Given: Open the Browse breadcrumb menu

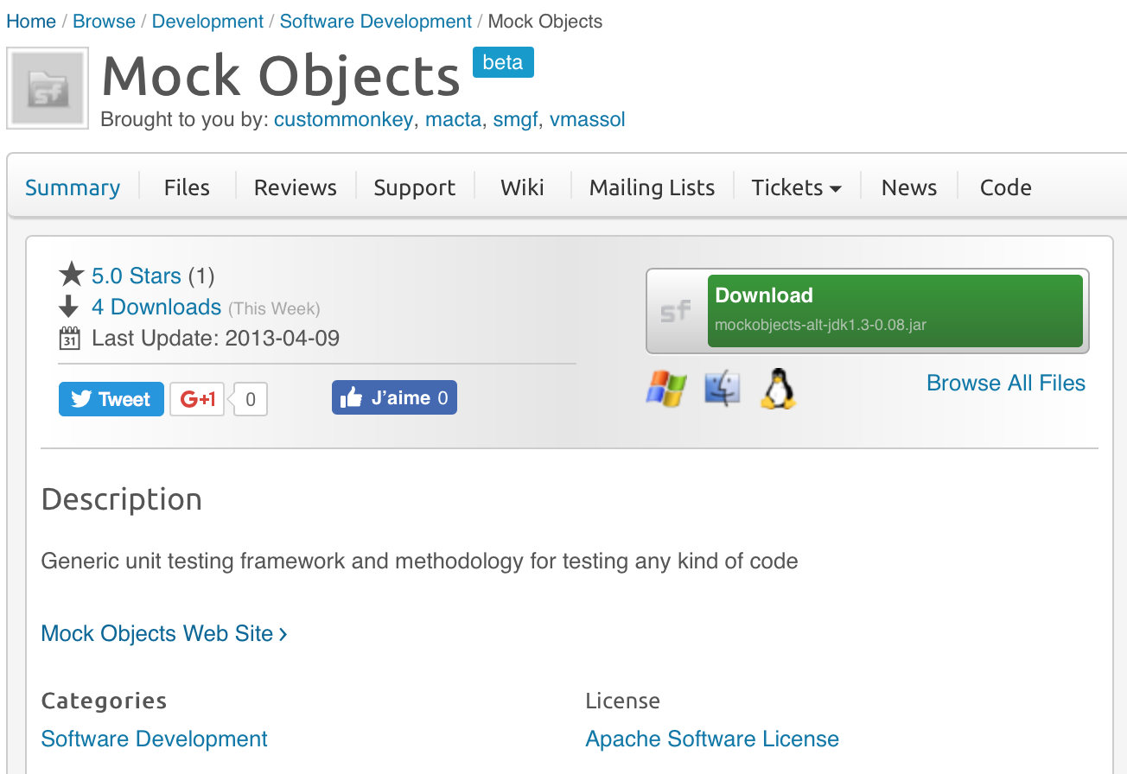Looking at the screenshot, I should tap(104, 21).
